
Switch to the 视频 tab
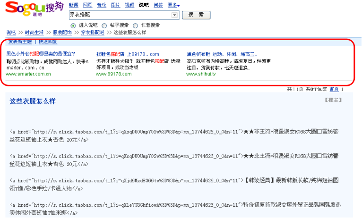129,5
